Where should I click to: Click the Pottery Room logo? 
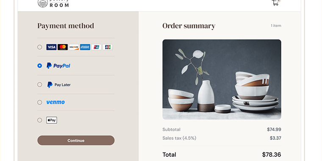[53, 3]
